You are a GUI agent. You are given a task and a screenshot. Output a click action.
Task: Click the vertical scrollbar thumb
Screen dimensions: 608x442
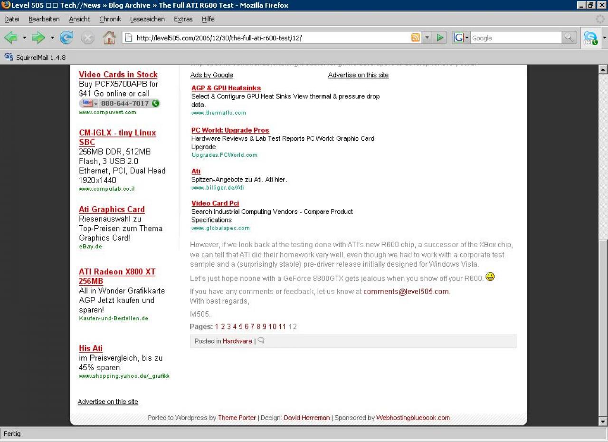(603, 328)
